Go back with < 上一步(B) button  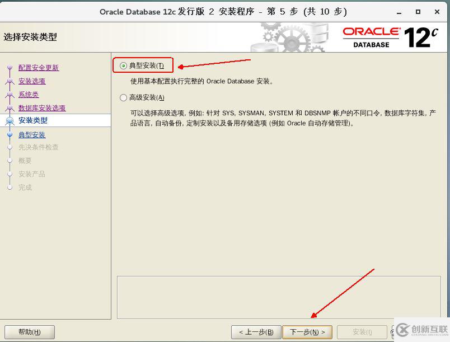(x=256, y=332)
